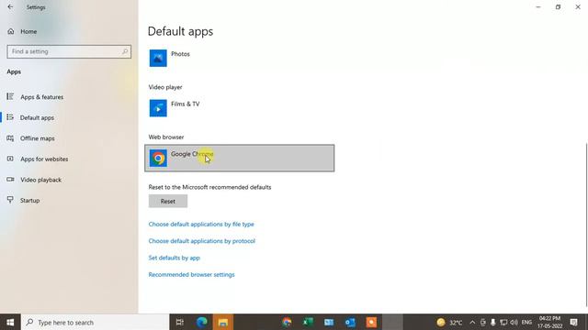Click the Video player heading
This screenshot has width=588, height=330.
(x=165, y=87)
